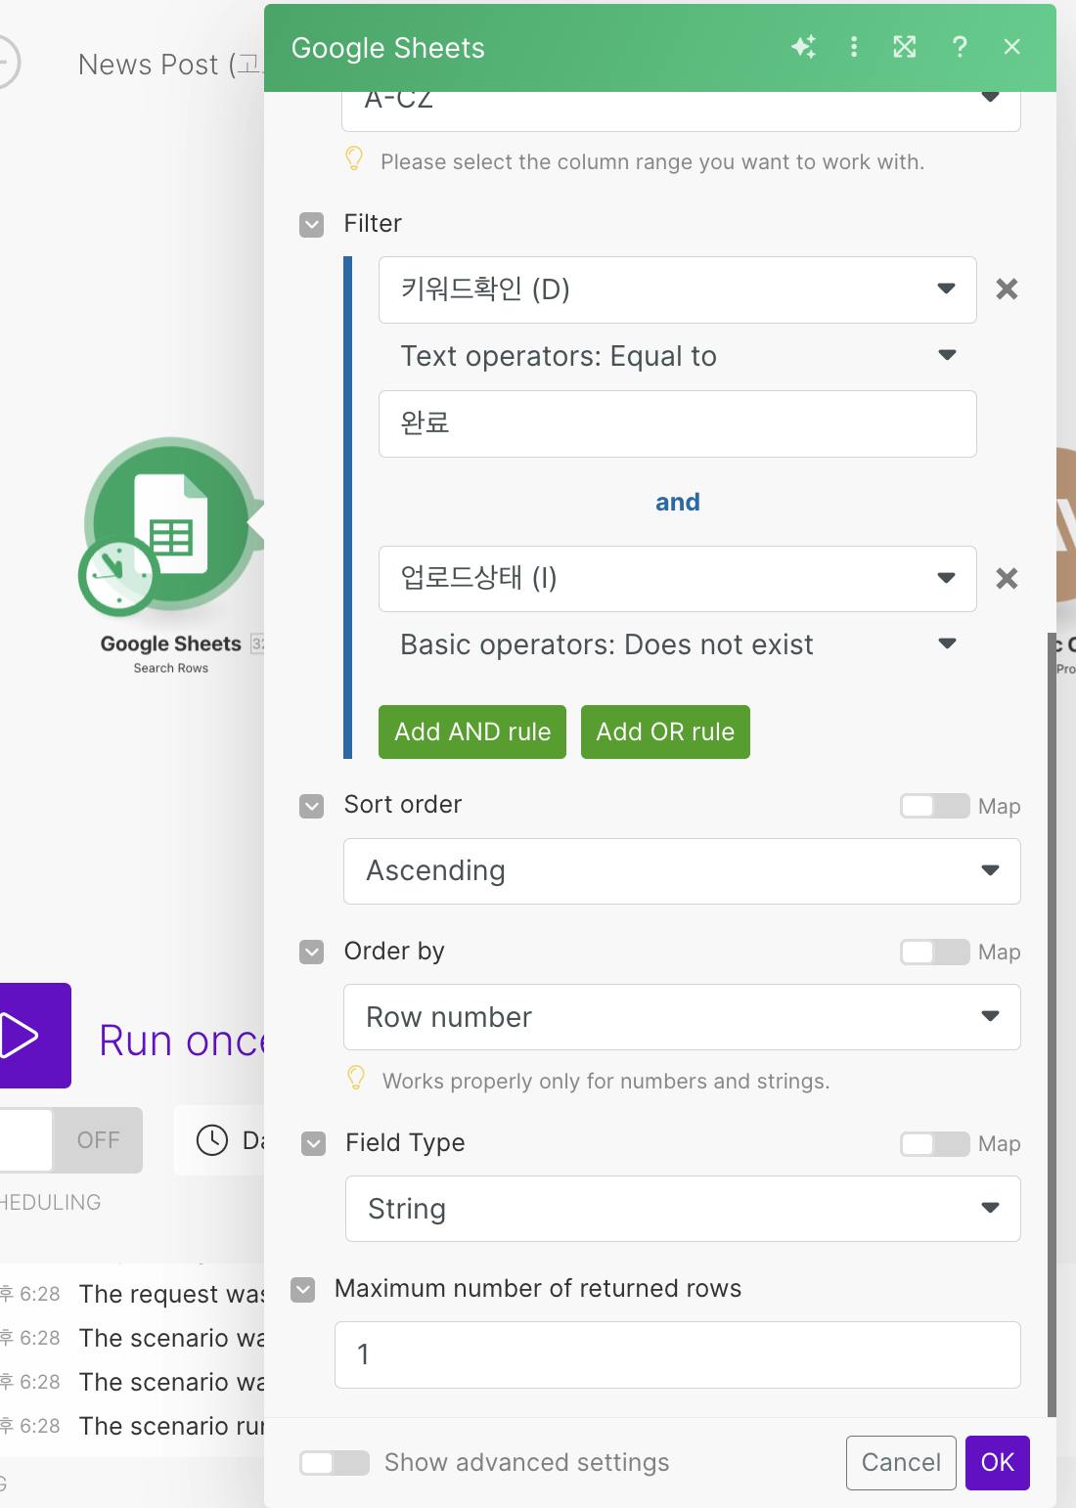Enable Show advanced settings
This screenshot has height=1508, width=1076.
335,1463
